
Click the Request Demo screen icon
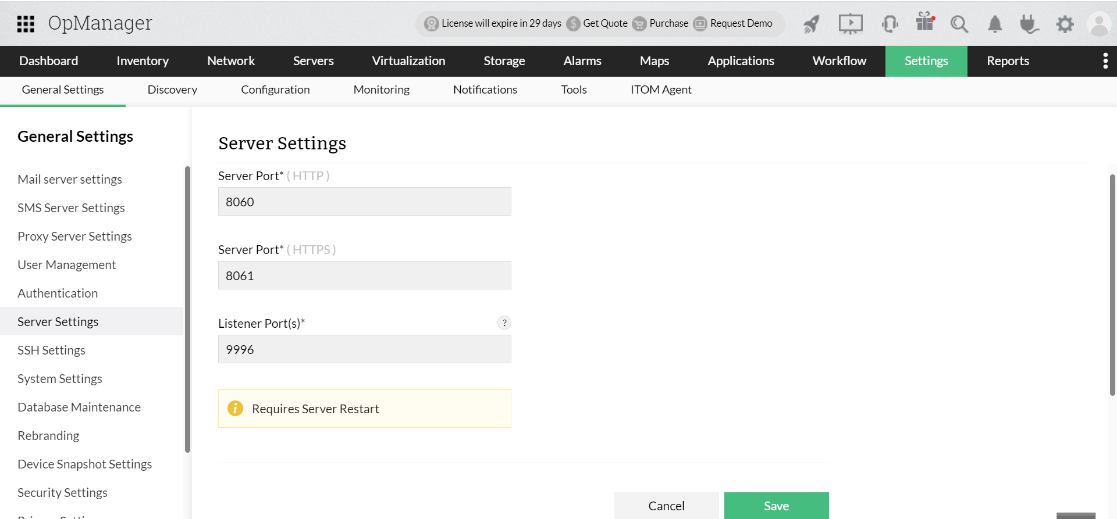(x=700, y=24)
